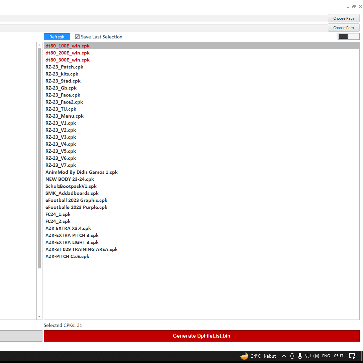Show hidden system tray icons
This screenshot has height=363, width=363.
284,356
